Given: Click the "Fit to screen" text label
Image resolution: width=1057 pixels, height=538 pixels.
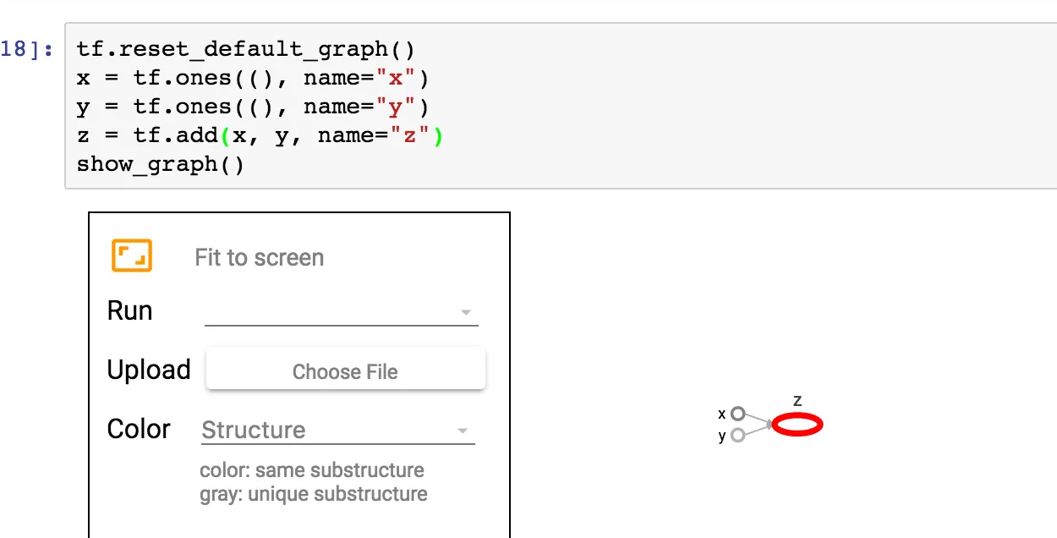Looking at the screenshot, I should (x=259, y=258).
